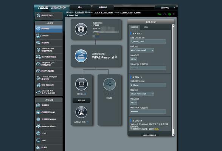222x151 pixels.
Task: Open LAN settings icon
Action: tap(38, 112)
